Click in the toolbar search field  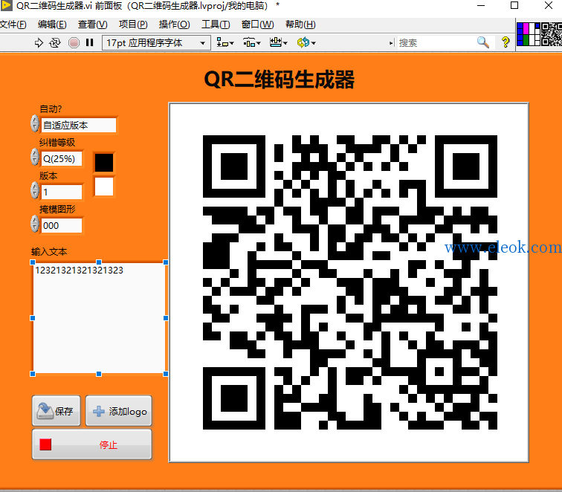click(x=436, y=43)
